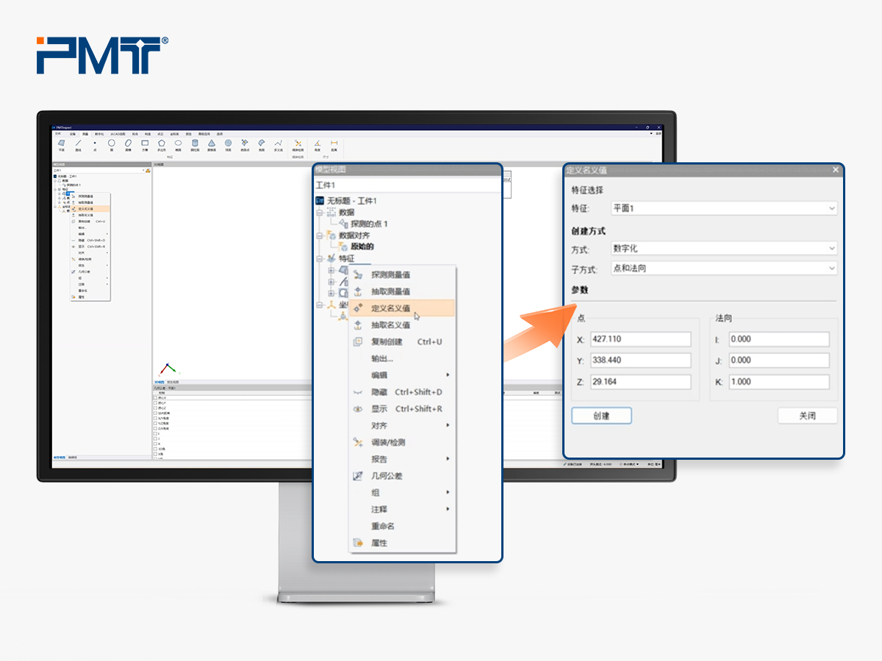Open the 组 submenu in enlarged menu
The image size is (882, 661).
[402, 493]
